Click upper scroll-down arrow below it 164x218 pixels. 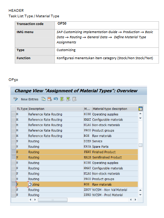(x=140, y=118)
